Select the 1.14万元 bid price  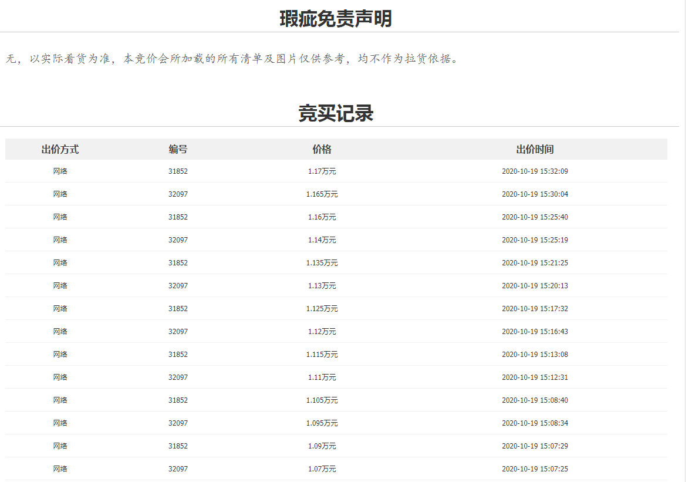(x=322, y=240)
